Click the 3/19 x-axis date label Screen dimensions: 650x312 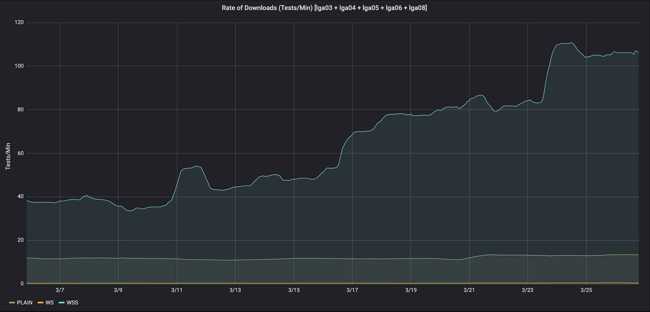click(411, 290)
